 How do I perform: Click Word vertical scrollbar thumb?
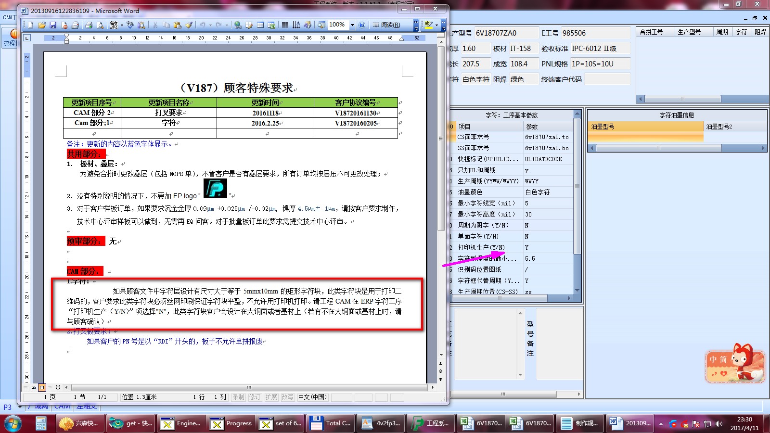click(441, 140)
